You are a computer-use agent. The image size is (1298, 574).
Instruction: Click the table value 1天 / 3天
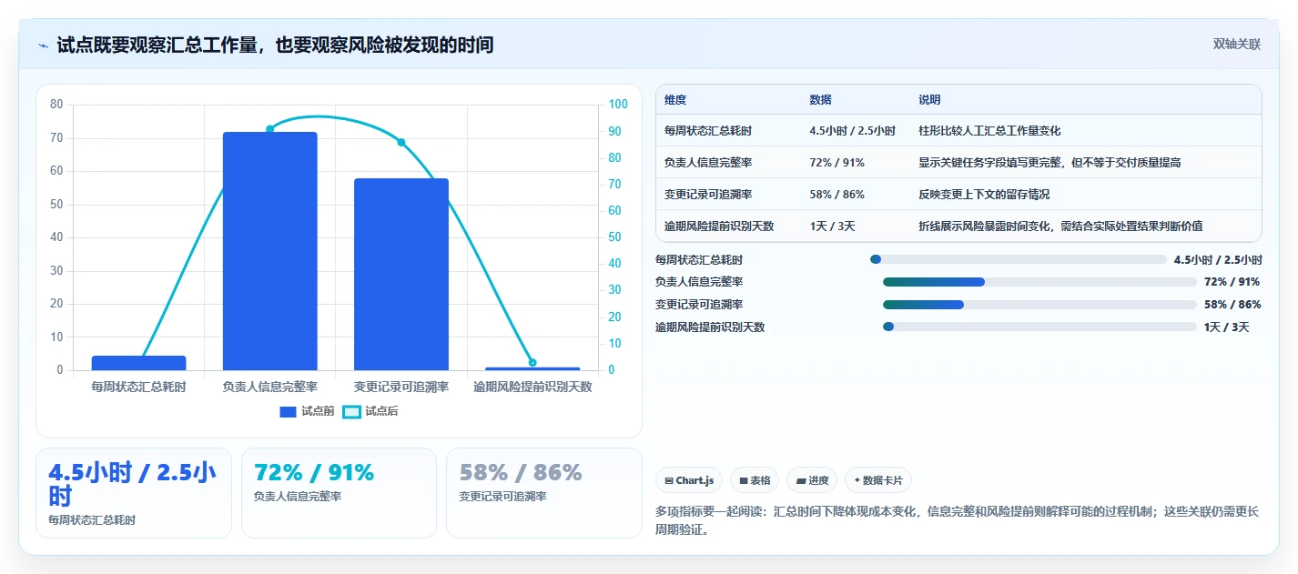click(x=832, y=227)
